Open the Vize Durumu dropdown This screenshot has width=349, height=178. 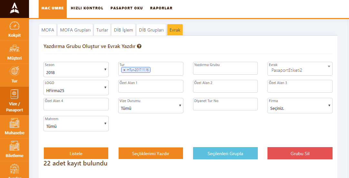151,106
